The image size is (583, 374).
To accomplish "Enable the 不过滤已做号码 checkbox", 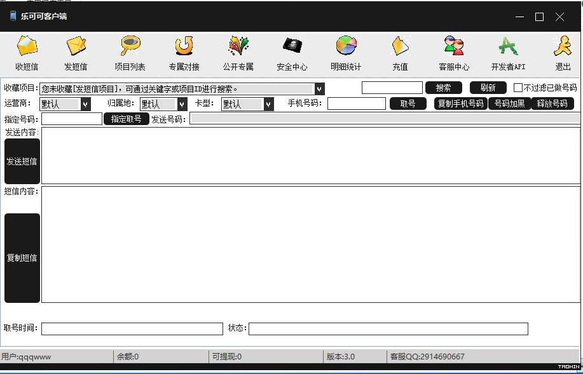I will tap(518, 88).
